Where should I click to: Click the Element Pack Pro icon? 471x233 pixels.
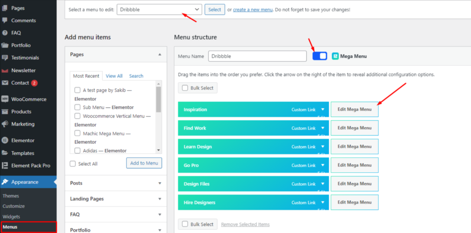pyautogui.click(x=5, y=165)
